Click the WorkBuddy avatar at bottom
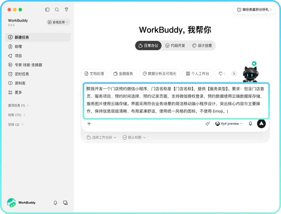 click(11, 203)
